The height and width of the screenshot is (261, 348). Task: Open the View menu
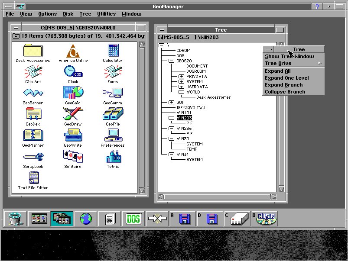pos(26,14)
